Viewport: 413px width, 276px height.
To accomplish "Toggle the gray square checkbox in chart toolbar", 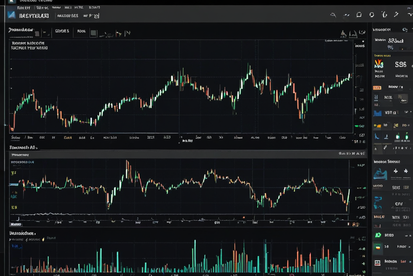I will (93, 33).
